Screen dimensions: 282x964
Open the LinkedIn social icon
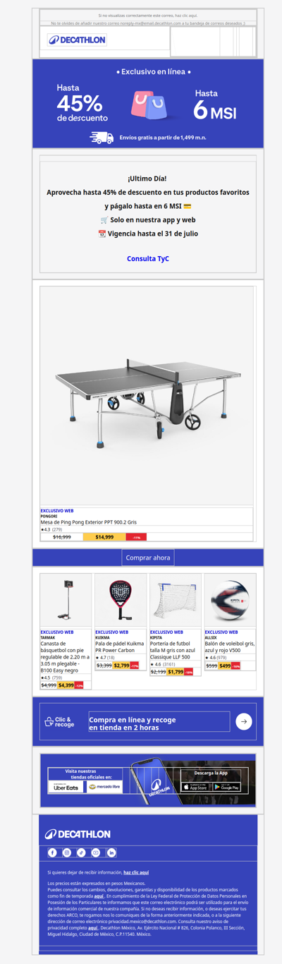click(111, 852)
